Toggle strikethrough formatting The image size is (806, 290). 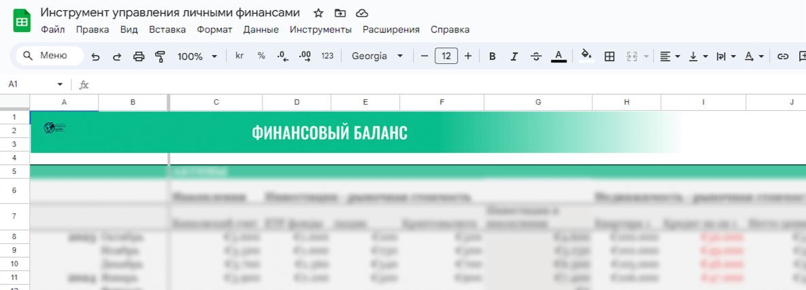pyautogui.click(x=536, y=56)
